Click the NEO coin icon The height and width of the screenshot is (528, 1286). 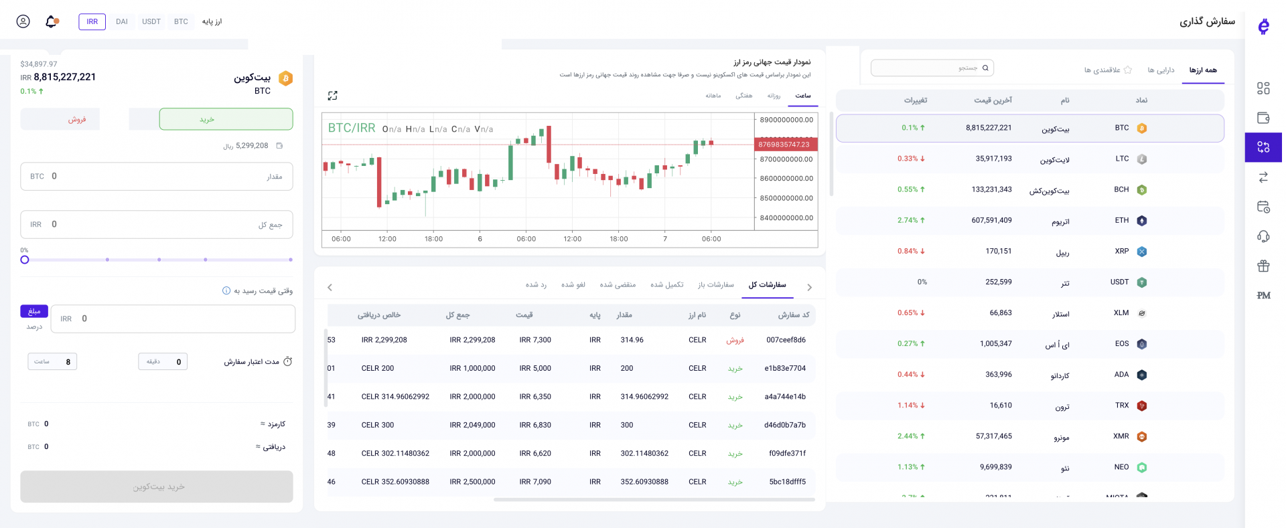(x=1142, y=467)
